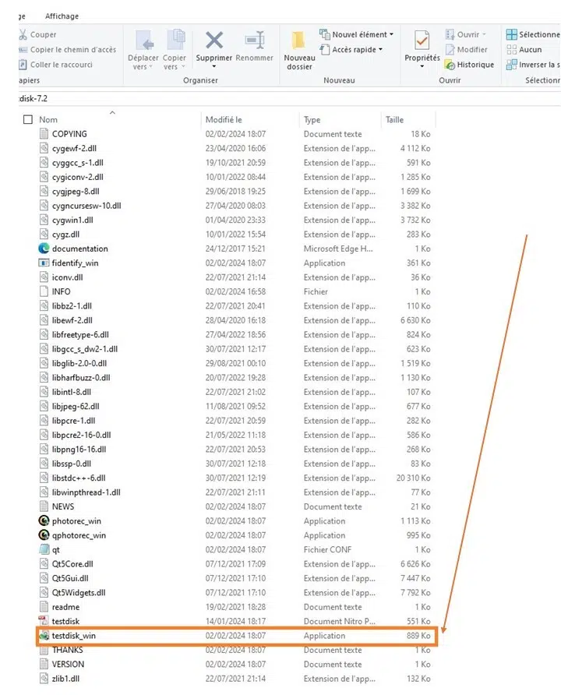Select file name libpng16-16.dll
The width and height of the screenshot is (561, 695).
tap(79, 450)
